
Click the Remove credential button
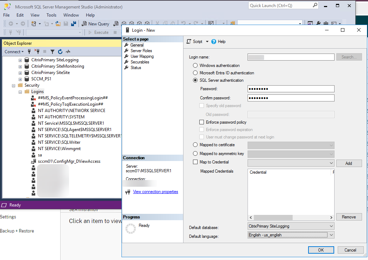pos(349,217)
